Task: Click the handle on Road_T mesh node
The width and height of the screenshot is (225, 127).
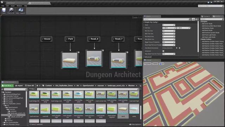Action: click(127, 53)
